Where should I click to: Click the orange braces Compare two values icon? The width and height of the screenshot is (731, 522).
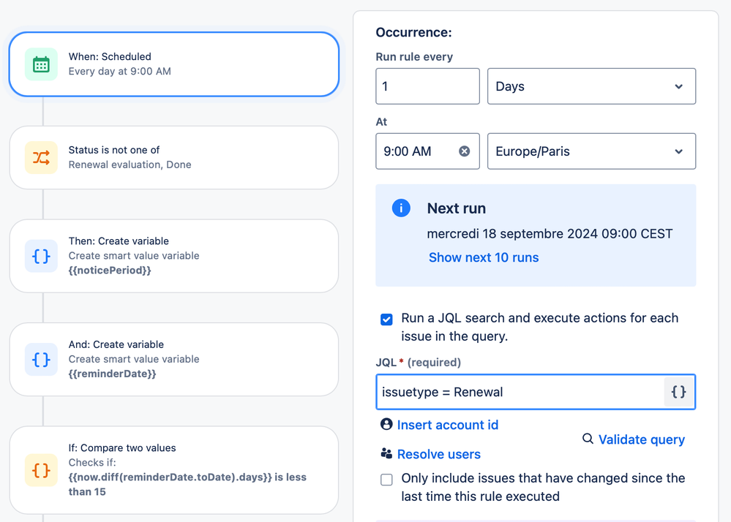(41, 470)
